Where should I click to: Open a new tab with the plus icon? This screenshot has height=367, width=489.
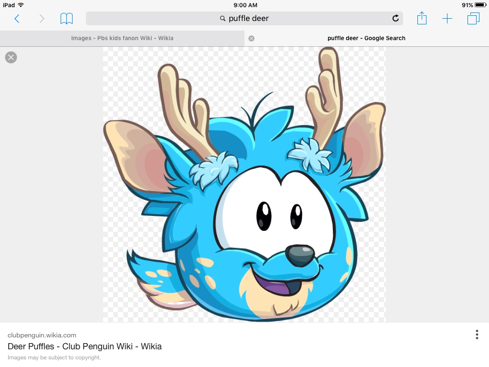pos(447,18)
